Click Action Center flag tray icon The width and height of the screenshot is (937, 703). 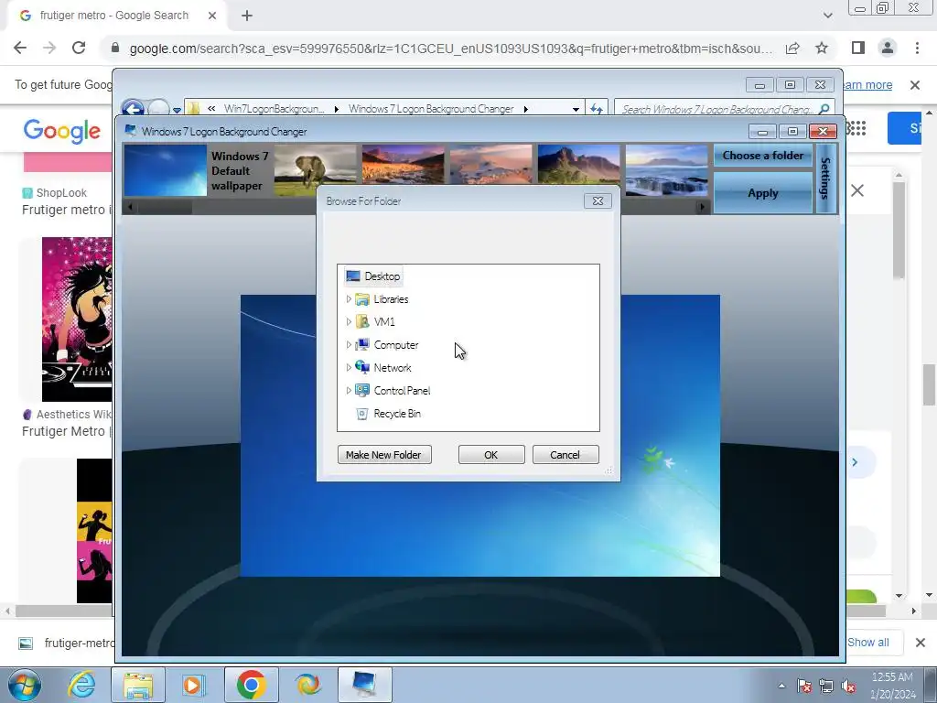pyautogui.click(x=804, y=686)
